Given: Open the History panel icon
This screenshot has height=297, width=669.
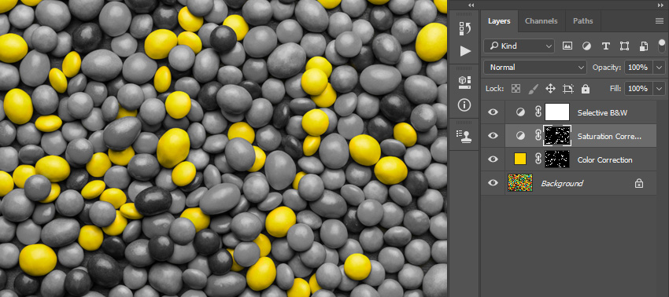Looking at the screenshot, I should [464, 28].
